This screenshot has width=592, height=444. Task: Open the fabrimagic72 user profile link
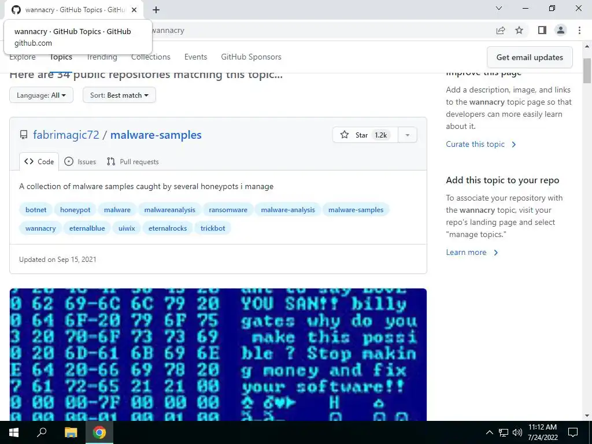[66, 135]
